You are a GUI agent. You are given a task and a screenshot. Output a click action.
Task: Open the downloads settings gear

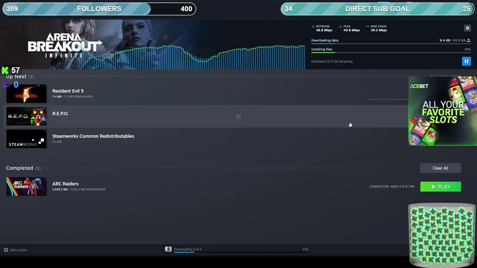point(467,28)
